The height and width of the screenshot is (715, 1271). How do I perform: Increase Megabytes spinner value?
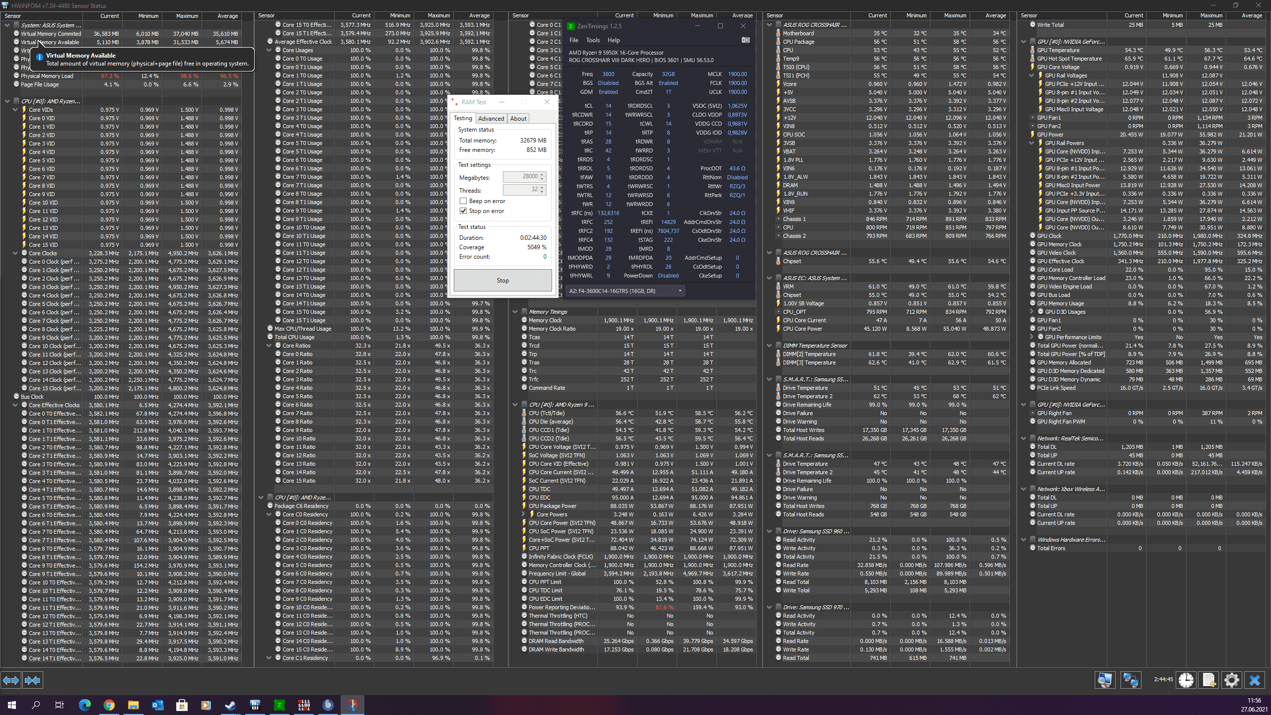point(542,174)
